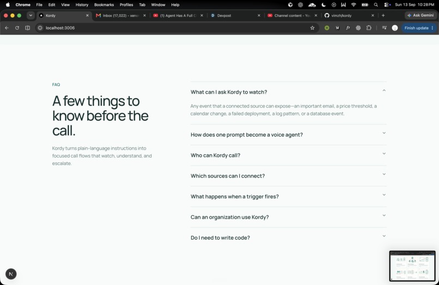Click the round globe-like extension icon
The width and height of the screenshot is (439, 285).
pyautogui.click(x=358, y=28)
